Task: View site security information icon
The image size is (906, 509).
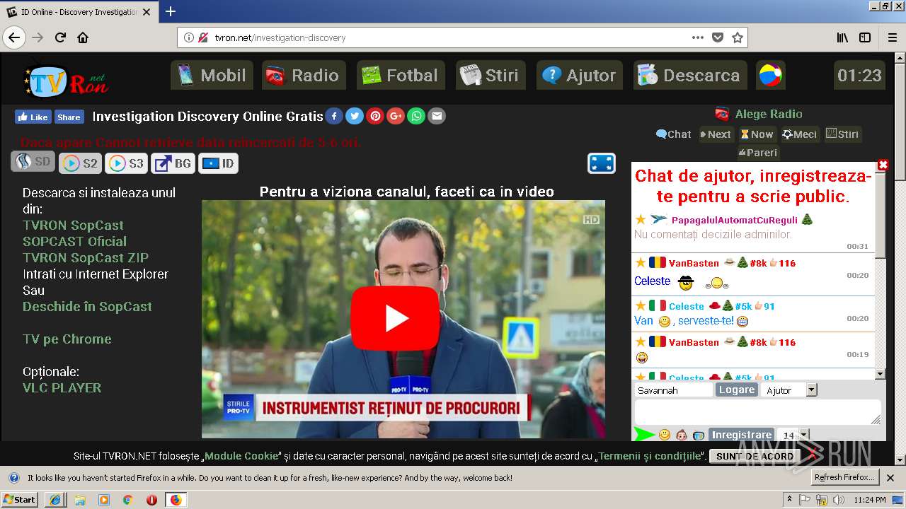Action: (189, 37)
